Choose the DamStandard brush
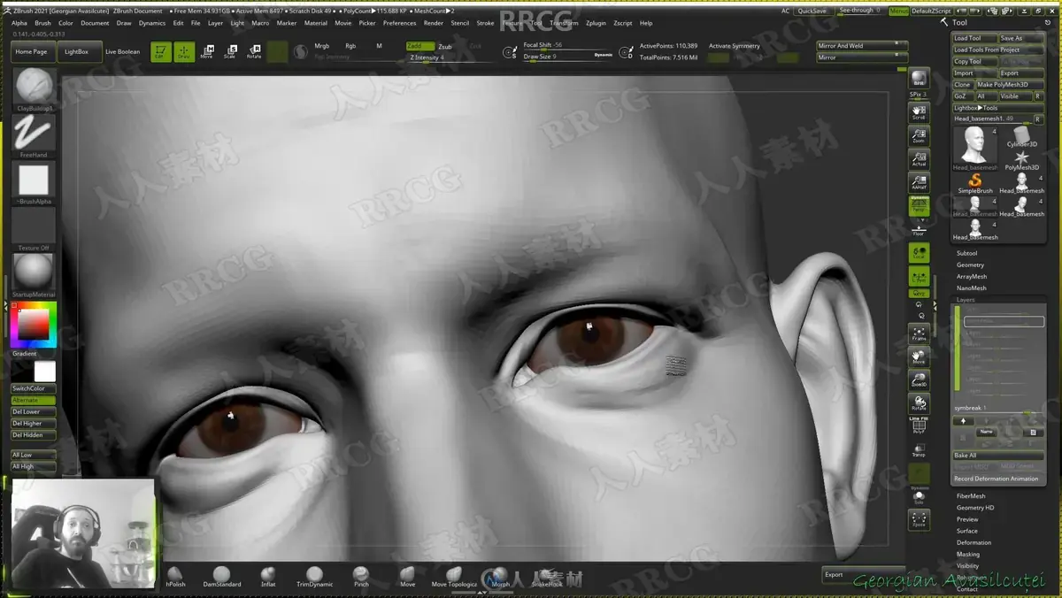The width and height of the screenshot is (1062, 598). (x=221, y=576)
